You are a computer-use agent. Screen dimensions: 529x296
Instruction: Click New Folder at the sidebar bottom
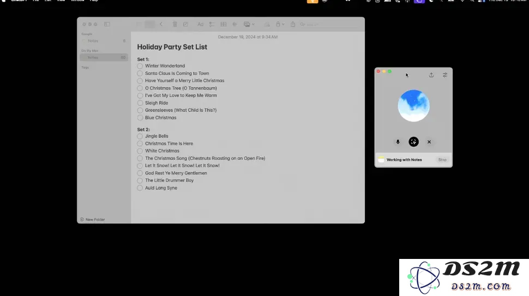(x=93, y=220)
